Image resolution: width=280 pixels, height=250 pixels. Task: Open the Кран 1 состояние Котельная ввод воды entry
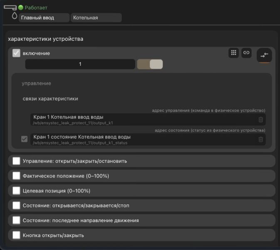[x=148, y=139]
